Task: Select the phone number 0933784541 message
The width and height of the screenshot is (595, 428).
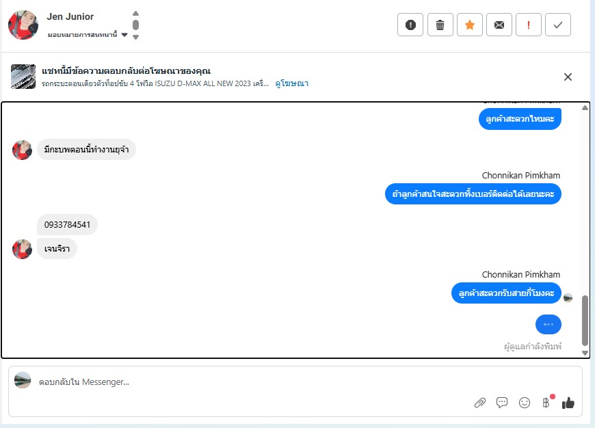Action: 67,225
